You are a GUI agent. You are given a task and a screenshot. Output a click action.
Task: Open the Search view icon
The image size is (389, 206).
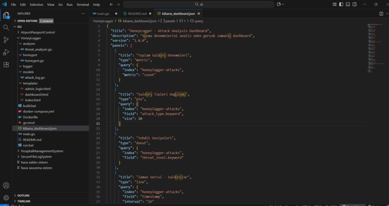[x=6, y=28]
